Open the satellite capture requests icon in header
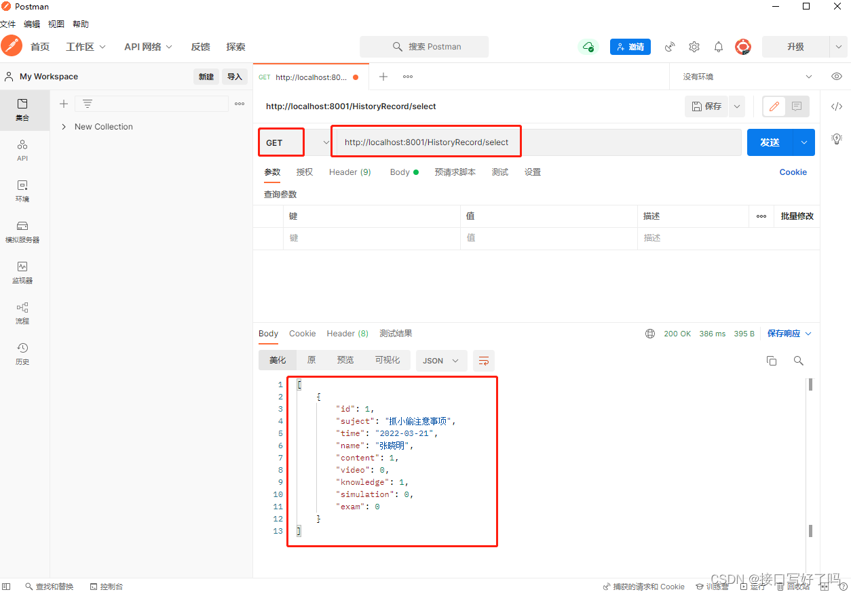The height and width of the screenshot is (592, 851). pyautogui.click(x=670, y=47)
